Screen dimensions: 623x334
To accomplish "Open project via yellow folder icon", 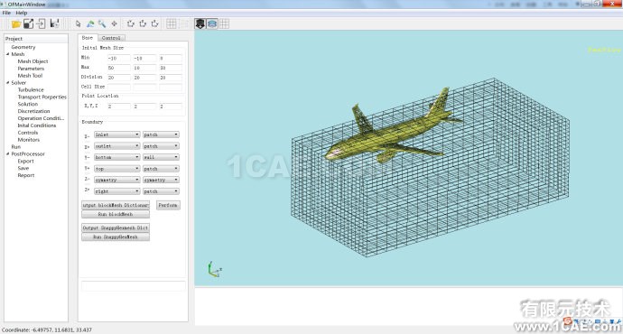I will click(16, 23).
